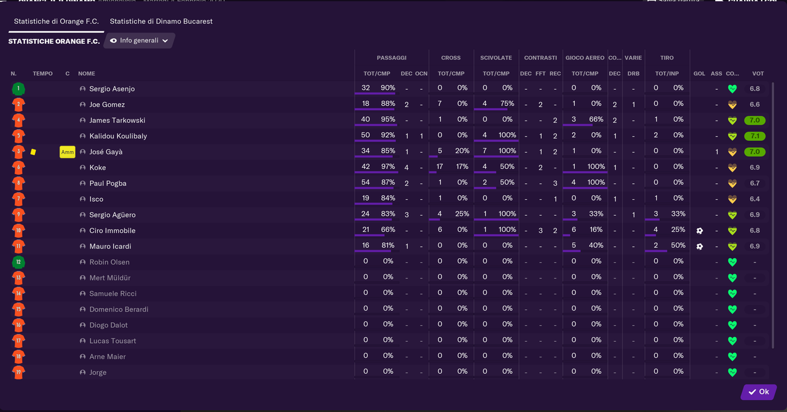
Task: Switch to Statistiche di Orange F.C. tab
Action: (57, 22)
